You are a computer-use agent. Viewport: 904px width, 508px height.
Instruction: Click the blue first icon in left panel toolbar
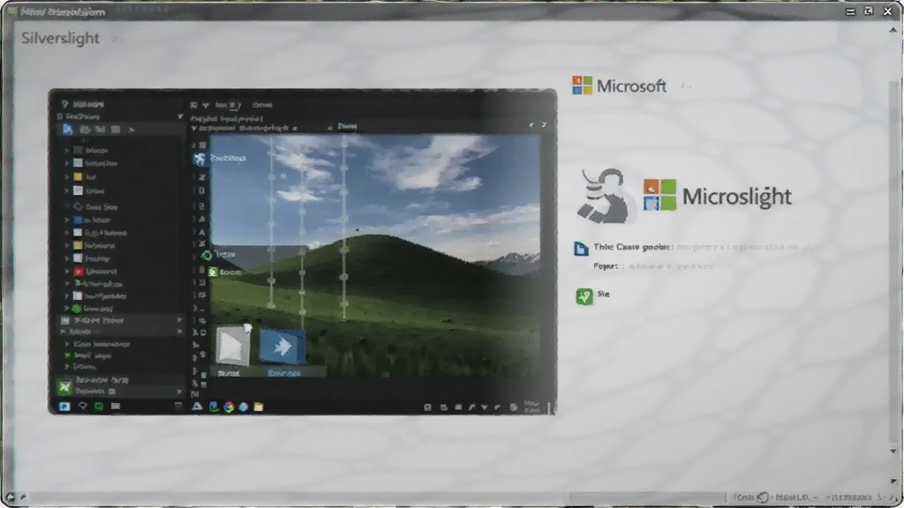tap(67, 130)
